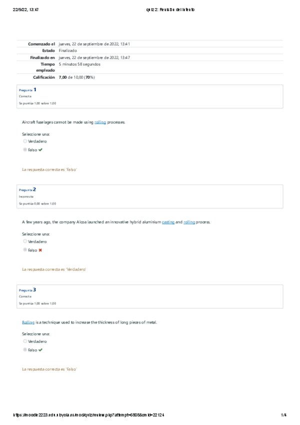Choose Verdadero for the Alcoa hybrid aluminium question
Image resolution: width=300 pixels, height=425 pixels.
[25, 241]
